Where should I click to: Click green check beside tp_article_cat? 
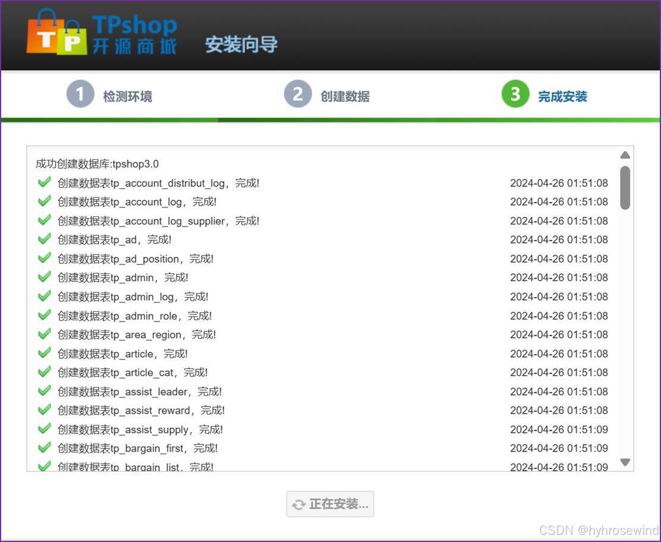pos(44,371)
